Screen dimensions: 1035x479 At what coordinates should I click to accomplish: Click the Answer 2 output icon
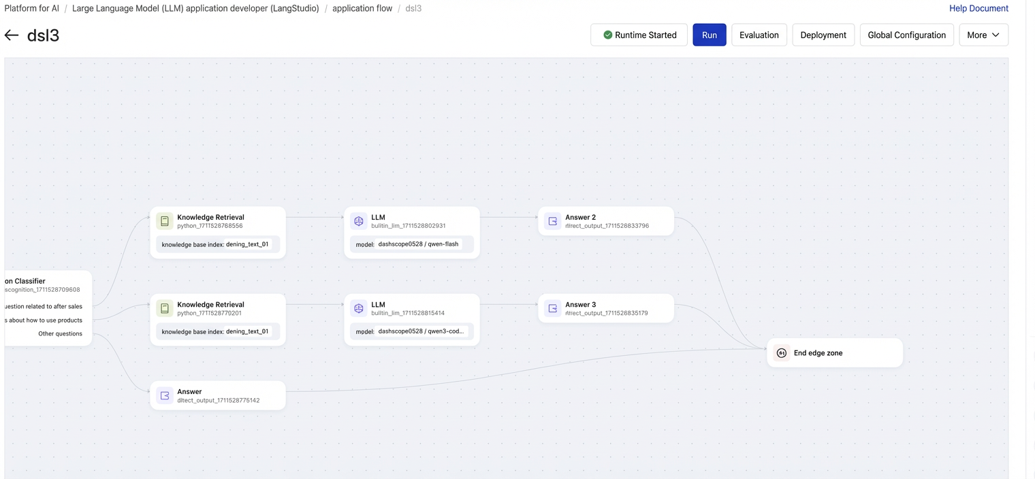click(x=553, y=221)
